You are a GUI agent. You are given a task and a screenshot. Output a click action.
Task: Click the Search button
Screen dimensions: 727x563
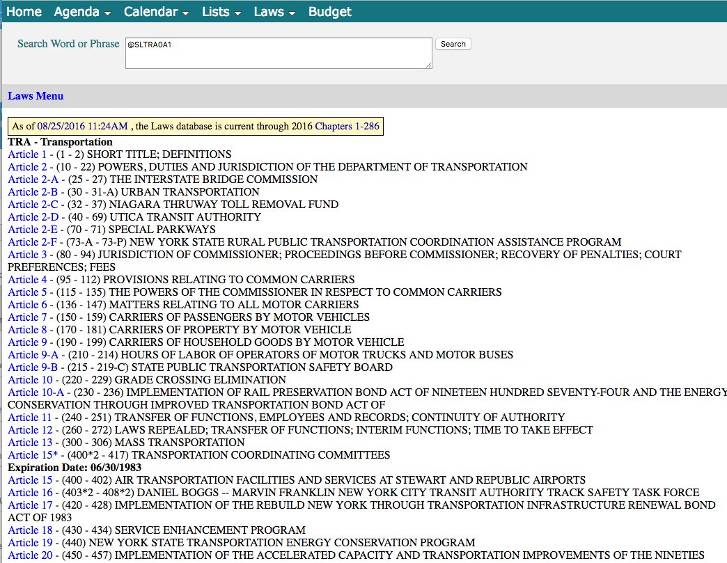[453, 44]
